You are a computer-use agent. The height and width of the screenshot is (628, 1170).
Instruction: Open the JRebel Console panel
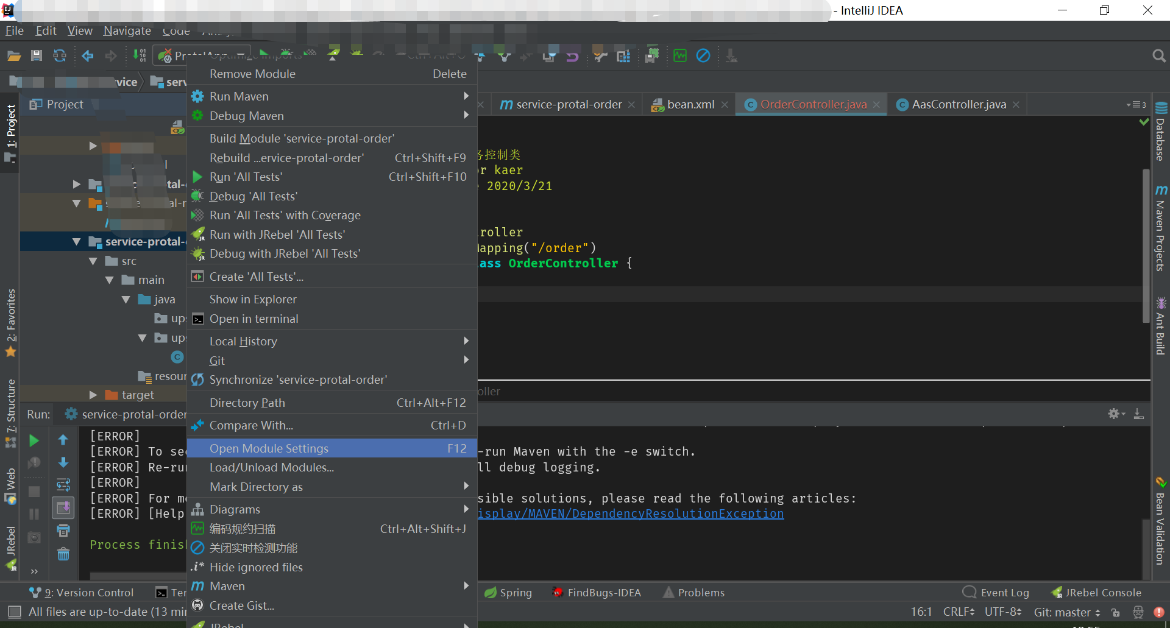point(1096,593)
